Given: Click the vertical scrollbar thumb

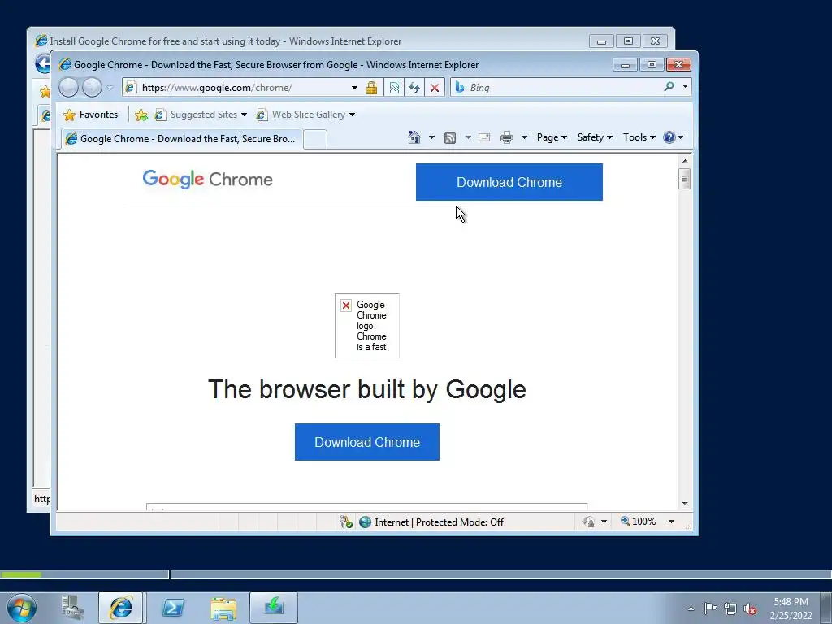Looking at the screenshot, I should click(684, 178).
